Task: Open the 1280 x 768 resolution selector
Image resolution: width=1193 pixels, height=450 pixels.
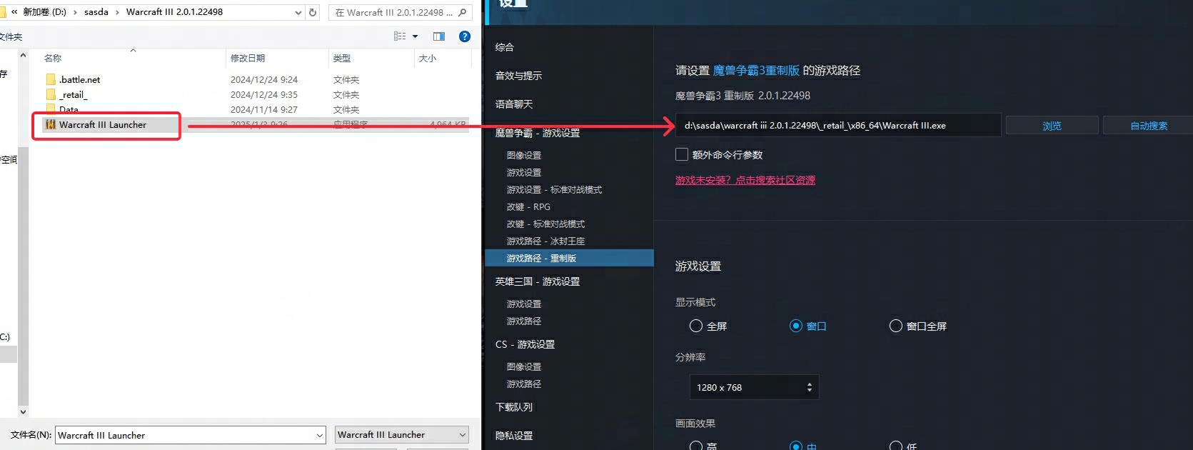Action: (754, 387)
